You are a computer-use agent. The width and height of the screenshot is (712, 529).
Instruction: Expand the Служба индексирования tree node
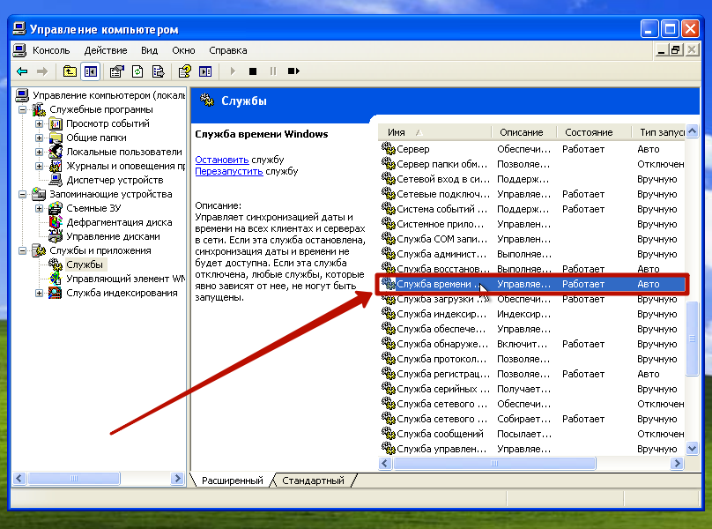tap(39, 293)
